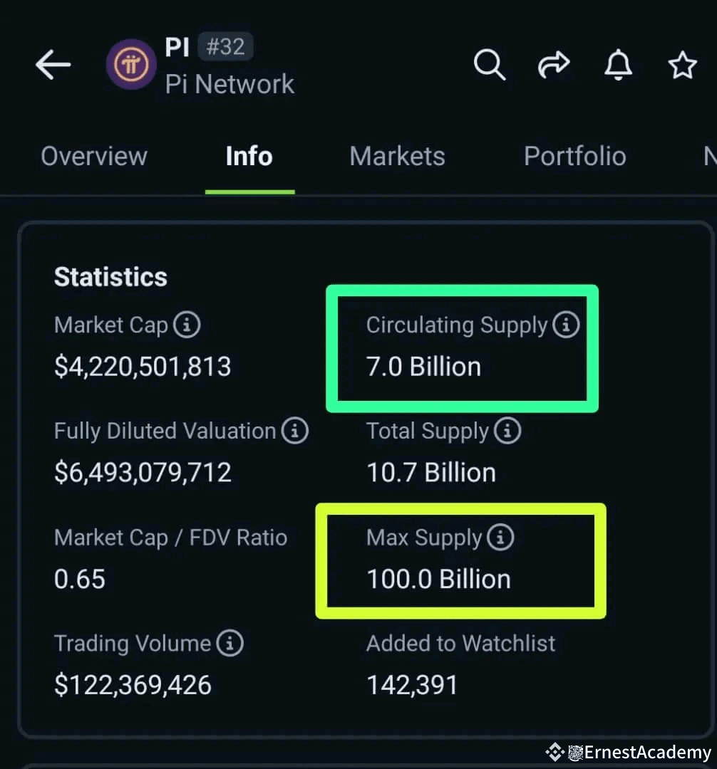Tap the Pi Network coin logo

pos(131,64)
